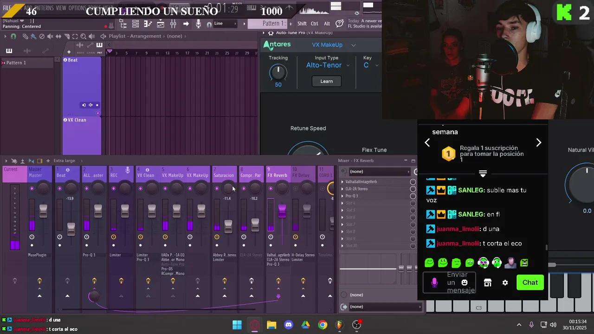Open the Mixer view icon in toolbar
The height and width of the screenshot is (334, 594).
173,24
